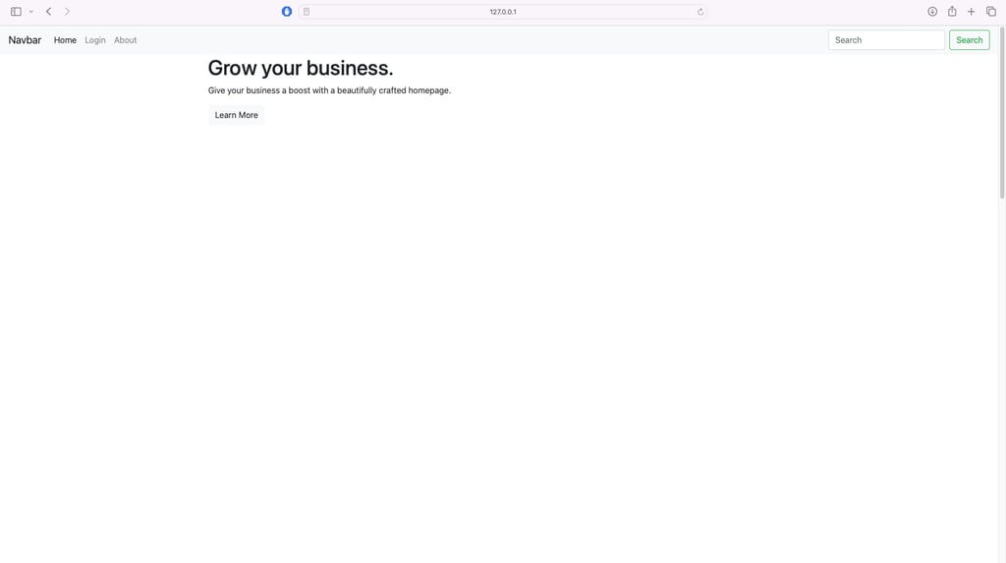Screen dimensions: 1006x563
Task: Click the "Grow your business." heading
Action: 301,68
